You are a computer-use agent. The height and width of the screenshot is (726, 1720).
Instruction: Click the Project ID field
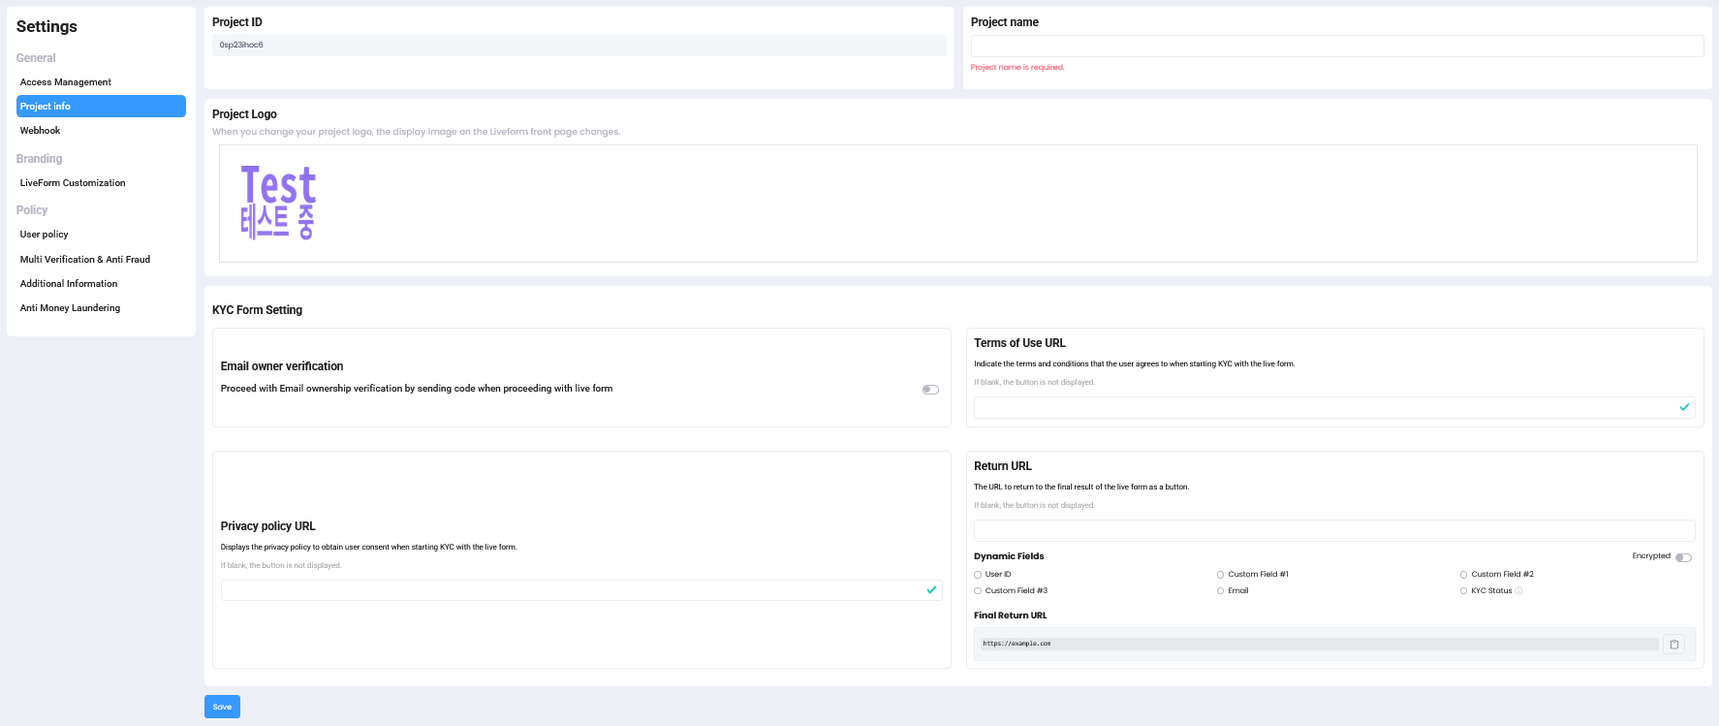[579, 45]
